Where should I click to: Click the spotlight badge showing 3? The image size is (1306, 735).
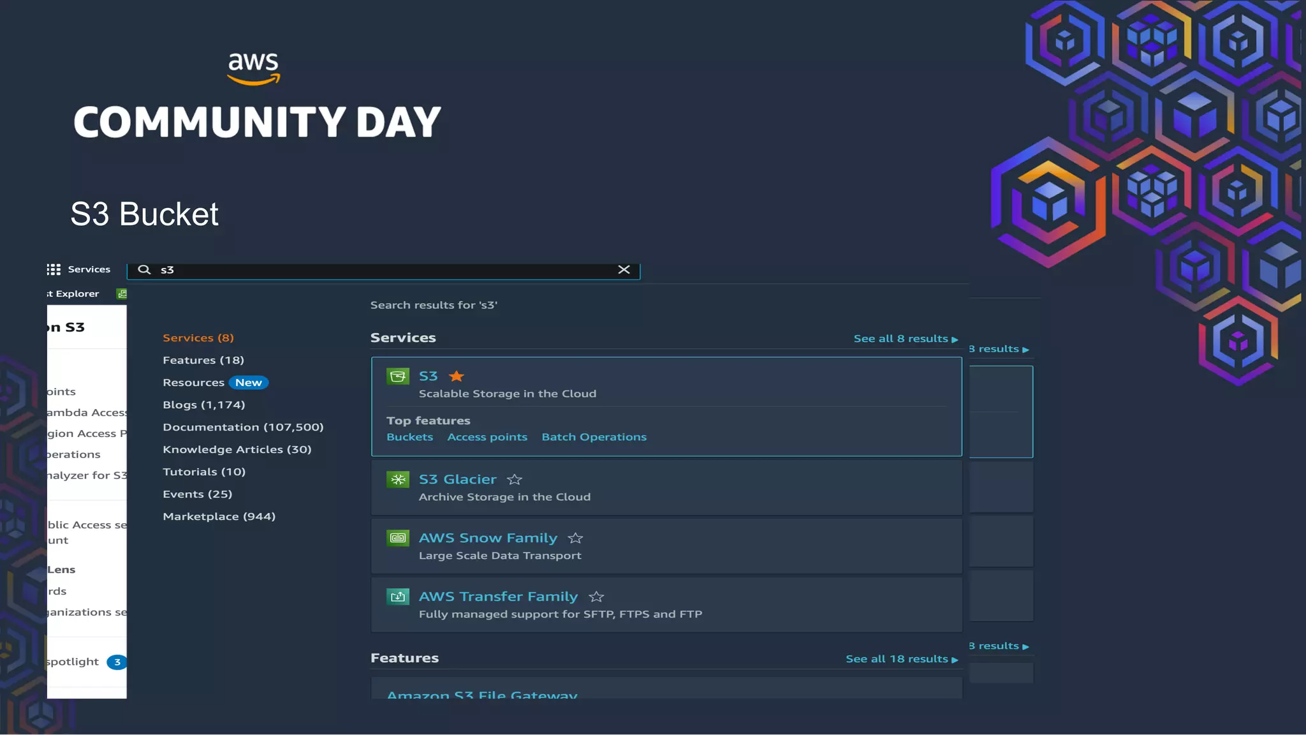coord(117,662)
